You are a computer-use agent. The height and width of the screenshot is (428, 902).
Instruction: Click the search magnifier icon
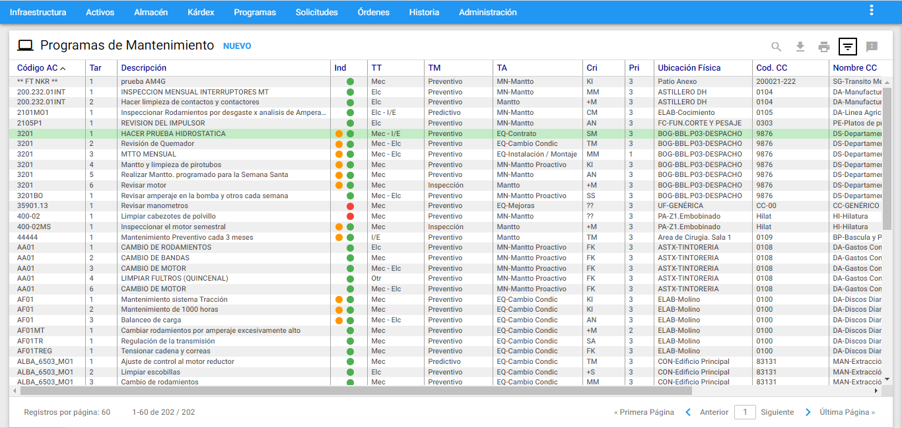coord(777,46)
